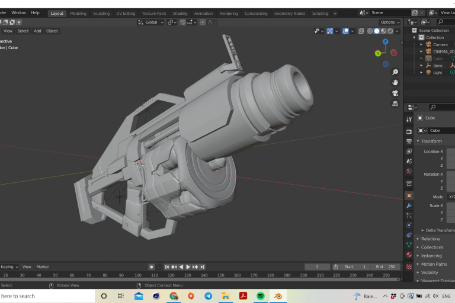Open the Global transform orientation dropdown
The width and height of the screenshot is (455, 303).
click(x=150, y=22)
